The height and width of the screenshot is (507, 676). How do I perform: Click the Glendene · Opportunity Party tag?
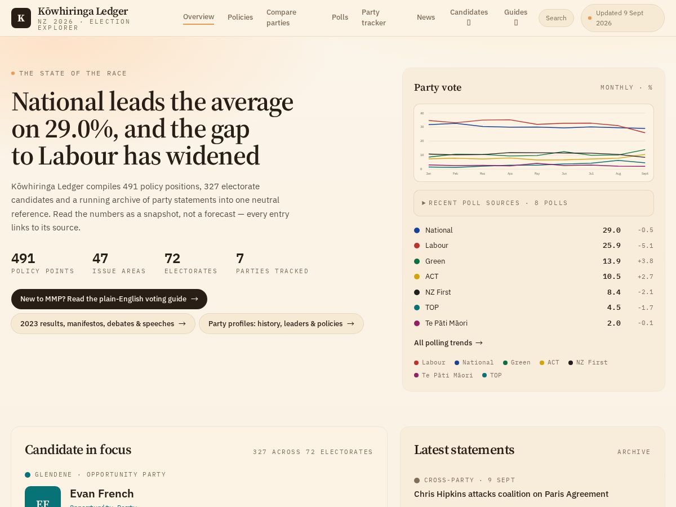pyautogui.click(x=96, y=475)
